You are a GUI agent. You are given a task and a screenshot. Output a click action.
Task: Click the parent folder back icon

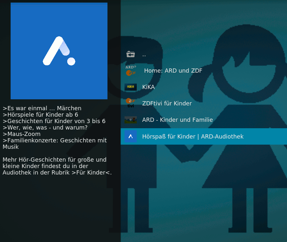click(x=131, y=54)
